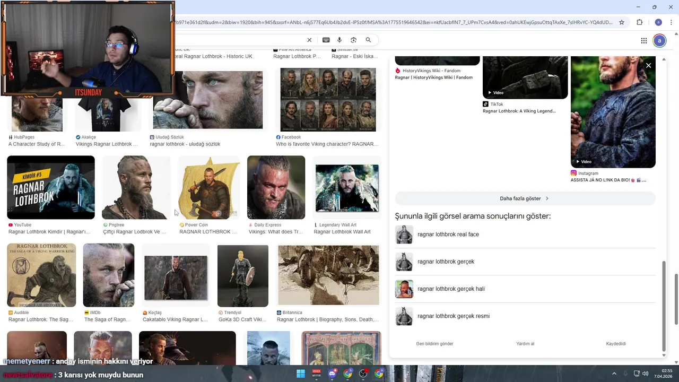Screen dimensions: 679x382
Task: Click the 'ragnar lothbrok - uludağ sözlük' caption
Action: [185, 144]
